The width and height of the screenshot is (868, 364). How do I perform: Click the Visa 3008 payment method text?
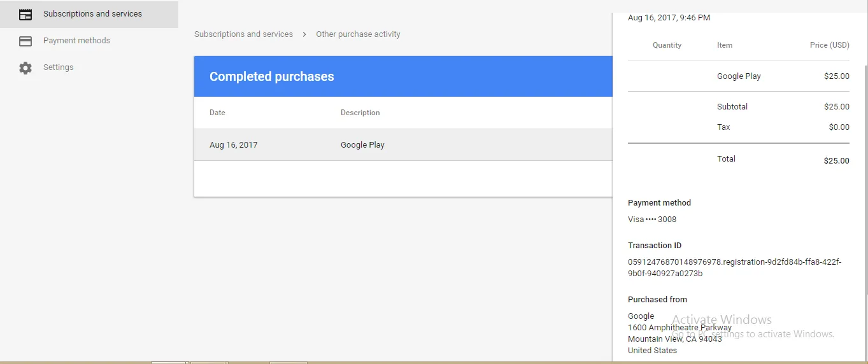[x=652, y=220]
